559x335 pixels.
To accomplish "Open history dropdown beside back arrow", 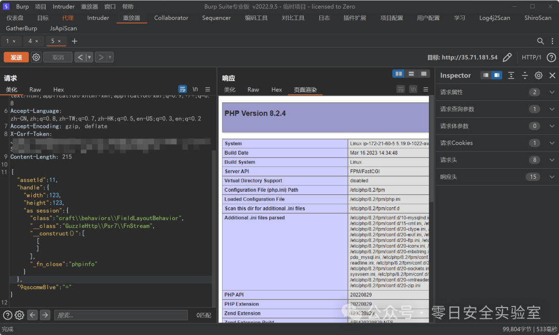I will coord(90,57).
